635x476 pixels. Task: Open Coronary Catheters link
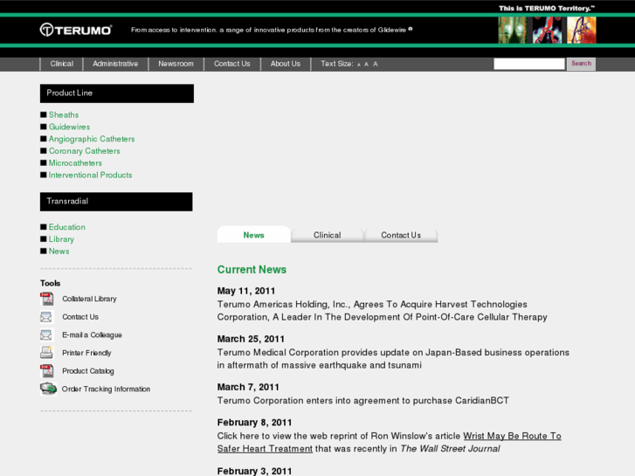point(84,151)
